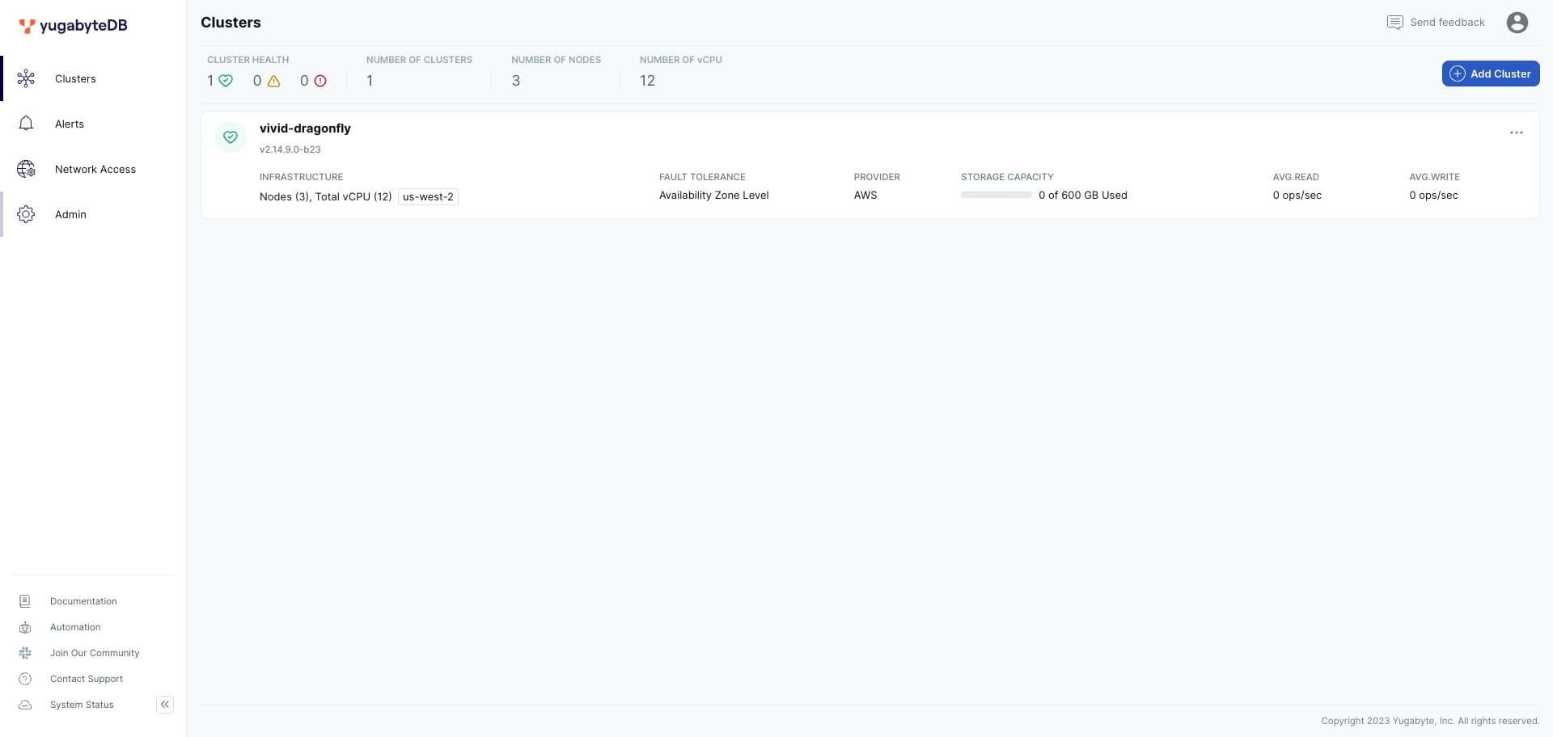Click the Send feedback text
This screenshot has height=737, width=1553.
tap(1447, 23)
